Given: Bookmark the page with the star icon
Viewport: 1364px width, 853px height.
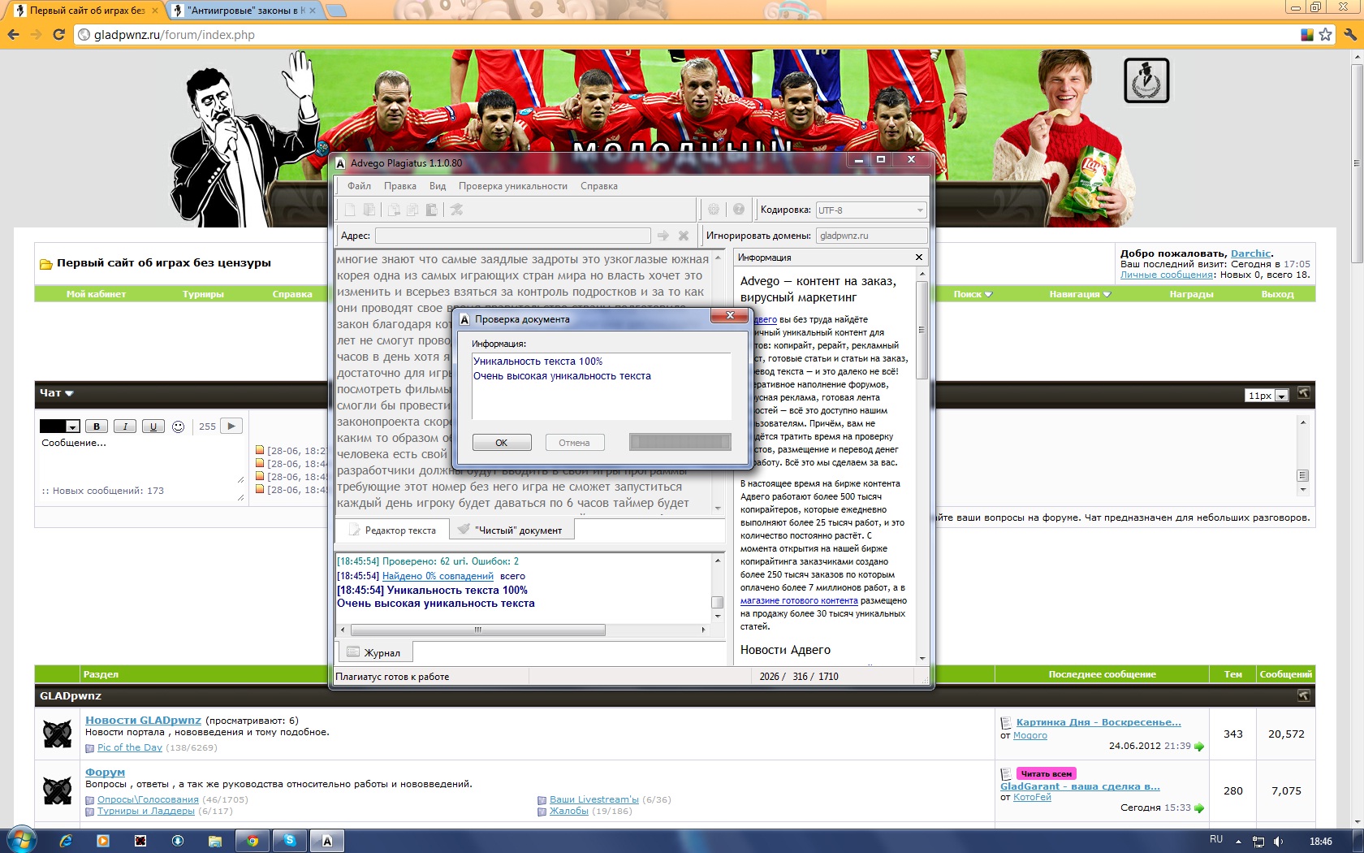Looking at the screenshot, I should click(x=1326, y=34).
